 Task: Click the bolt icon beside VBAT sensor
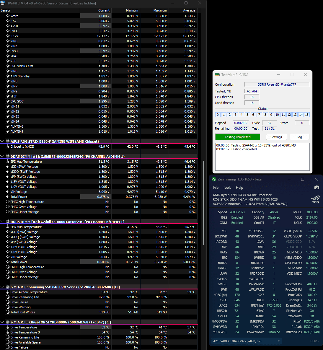(x=8, y=56)
